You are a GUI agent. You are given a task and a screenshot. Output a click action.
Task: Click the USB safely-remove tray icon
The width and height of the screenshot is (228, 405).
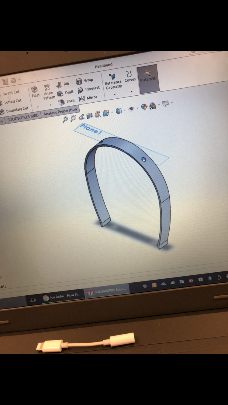pyautogui.click(x=219, y=277)
